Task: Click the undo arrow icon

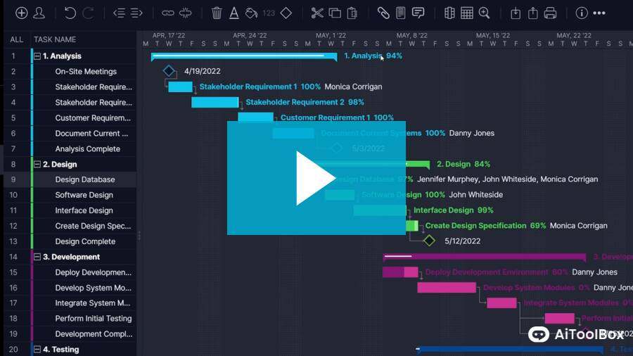Action: pos(70,13)
